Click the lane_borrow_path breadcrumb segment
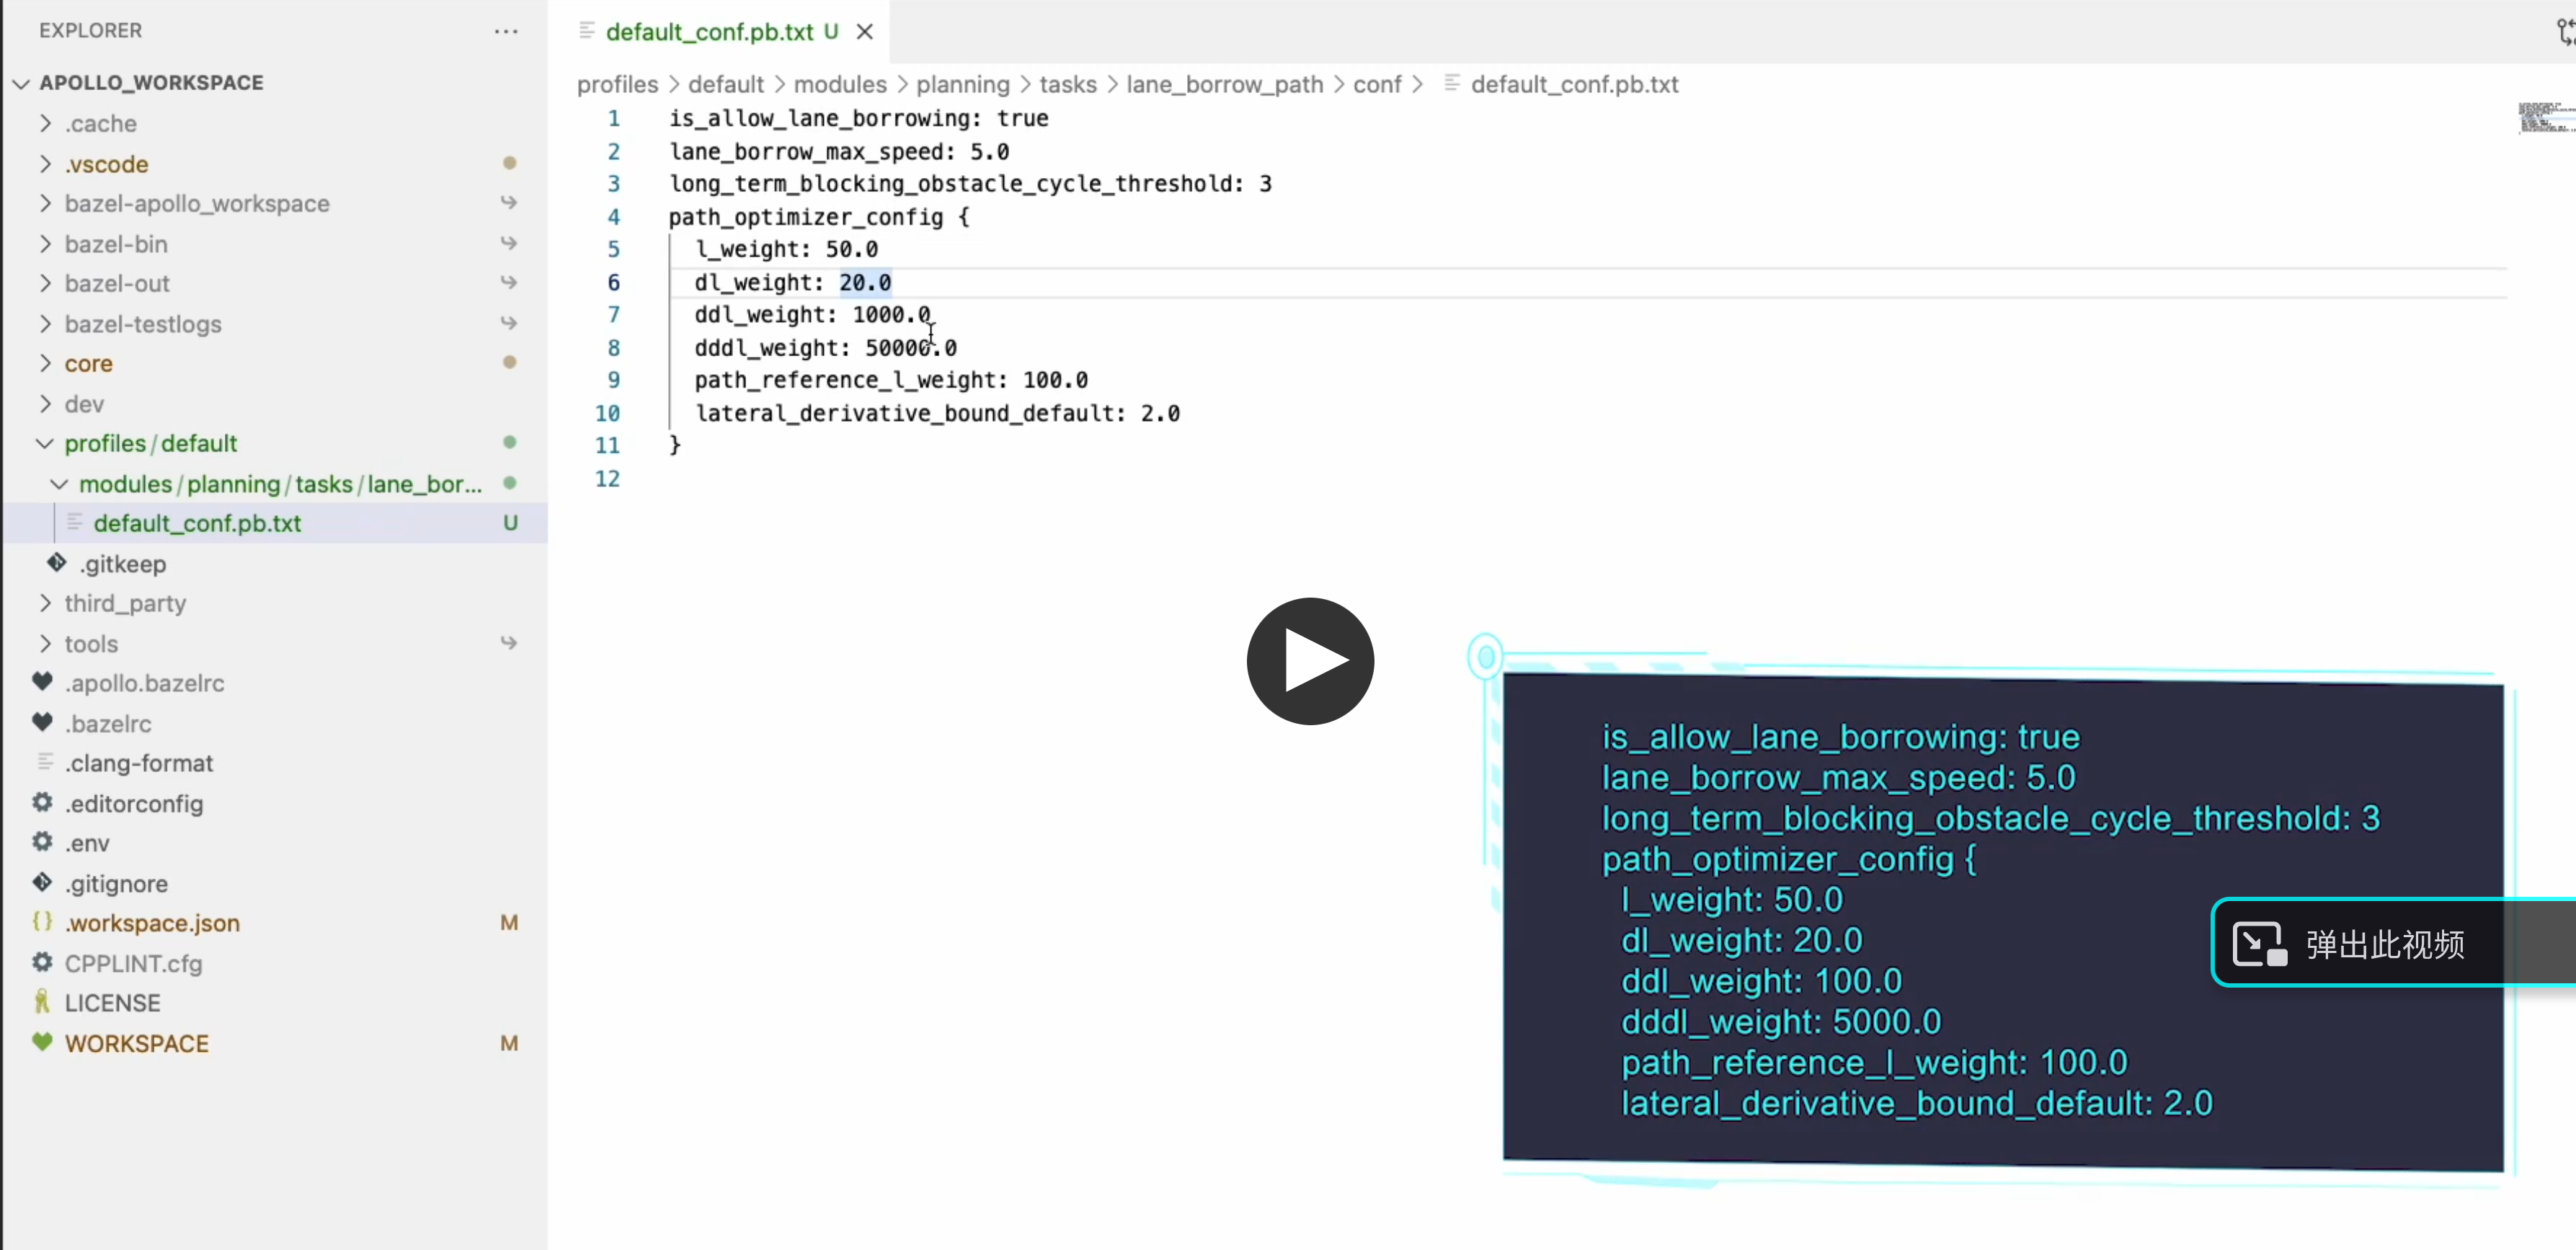 [1224, 84]
